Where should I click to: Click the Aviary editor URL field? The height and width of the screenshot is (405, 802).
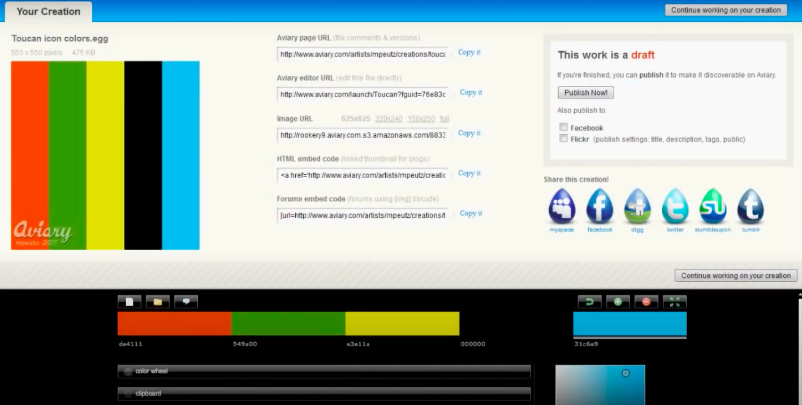tap(363, 94)
